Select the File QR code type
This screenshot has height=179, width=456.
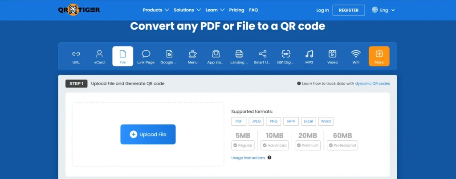point(123,56)
